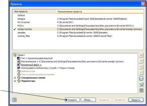Click the Специальные папки folder icon

[19, 78]
